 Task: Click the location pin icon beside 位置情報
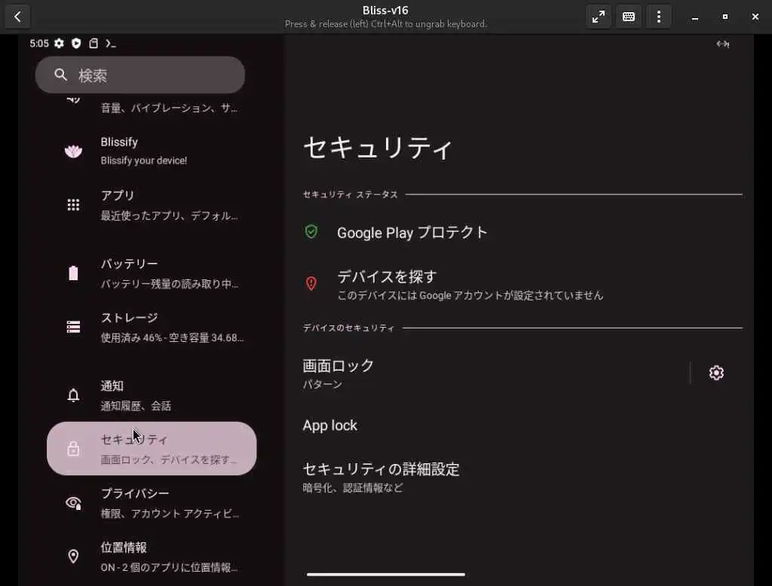click(x=73, y=556)
